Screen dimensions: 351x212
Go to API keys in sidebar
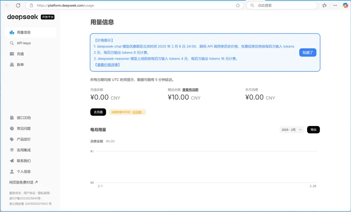pyautogui.click(x=31, y=43)
